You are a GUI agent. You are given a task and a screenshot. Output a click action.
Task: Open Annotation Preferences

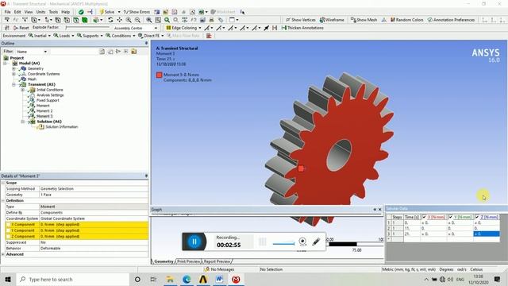click(451, 20)
